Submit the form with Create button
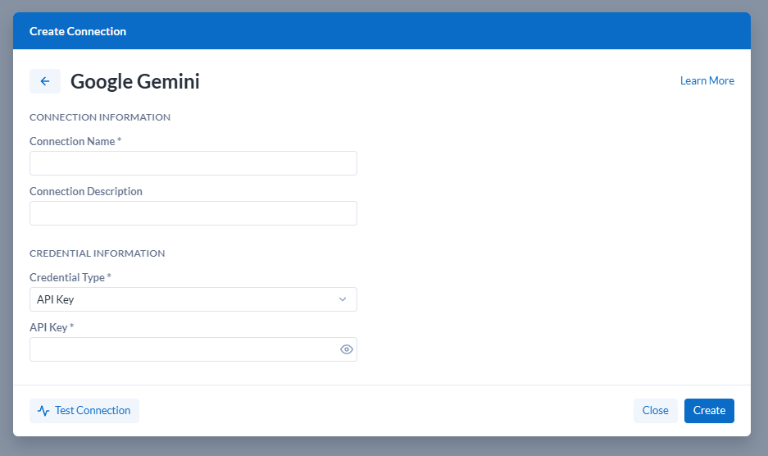 click(x=709, y=411)
